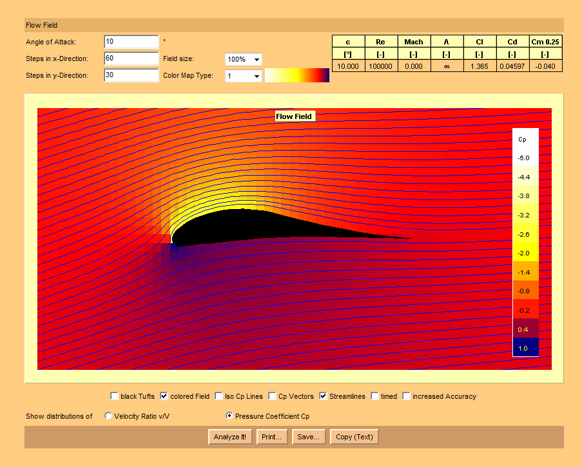Click Copy (Text) button
582x467 pixels.
tap(354, 437)
